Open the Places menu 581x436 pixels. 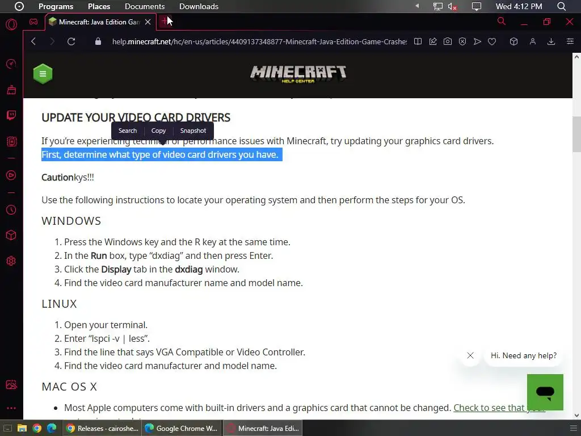pyautogui.click(x=99, y=6)
